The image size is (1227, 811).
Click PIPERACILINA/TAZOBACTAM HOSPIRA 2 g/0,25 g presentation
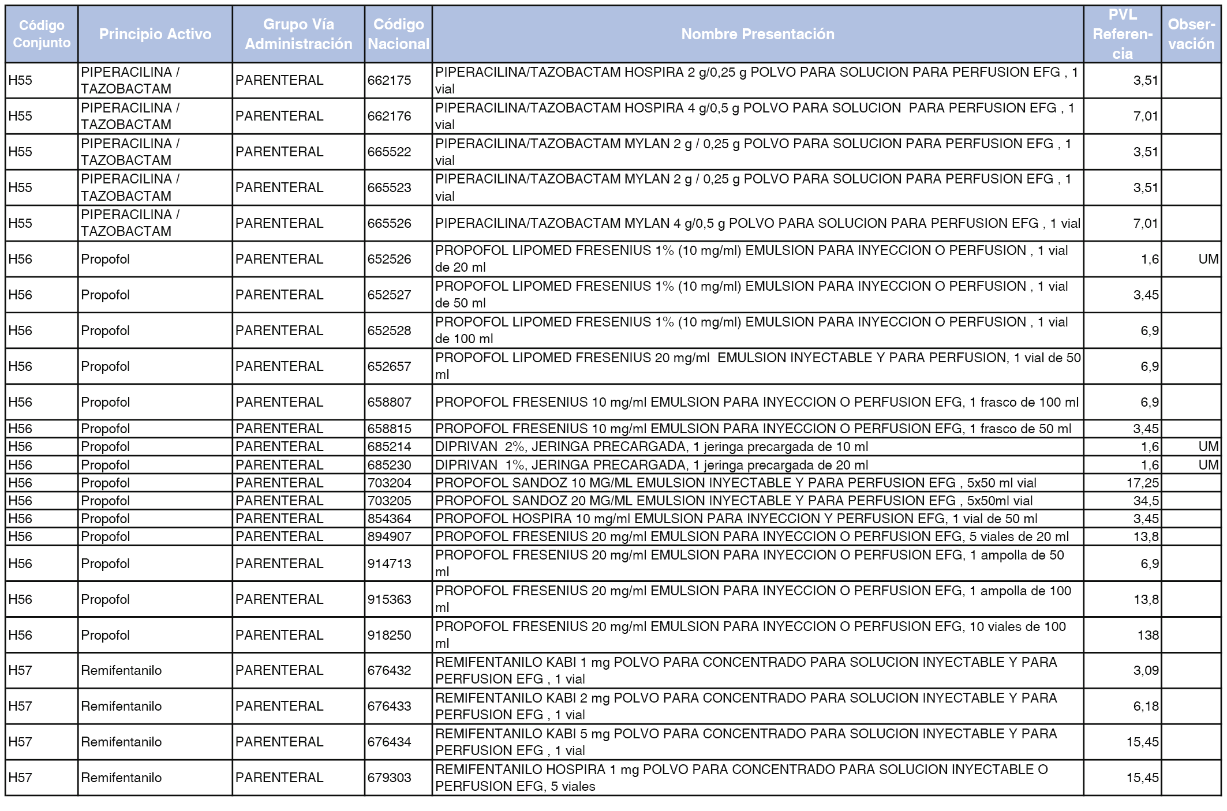point(757,80)
